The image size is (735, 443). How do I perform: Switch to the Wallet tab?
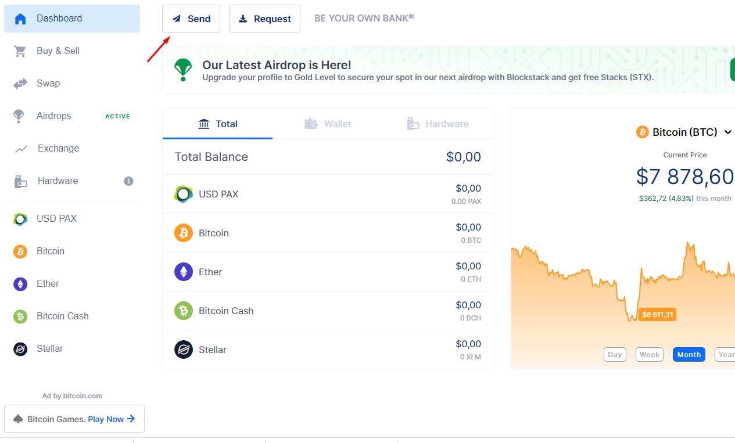coord(328,124)
